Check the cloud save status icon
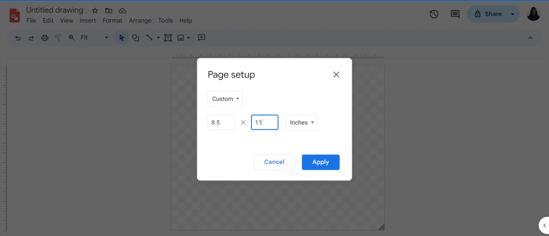The height and width of the screenshot is (236, 549). click(x=122, y=11)
